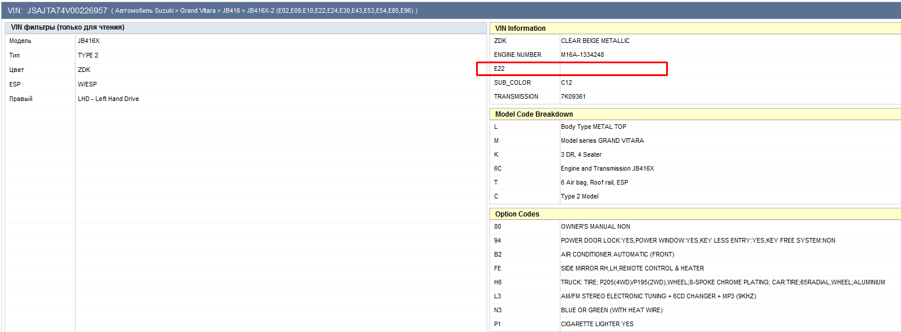Select the ZDK value in Цвет row
Viewport: 901px width, 332px height.
coord(84,70)
